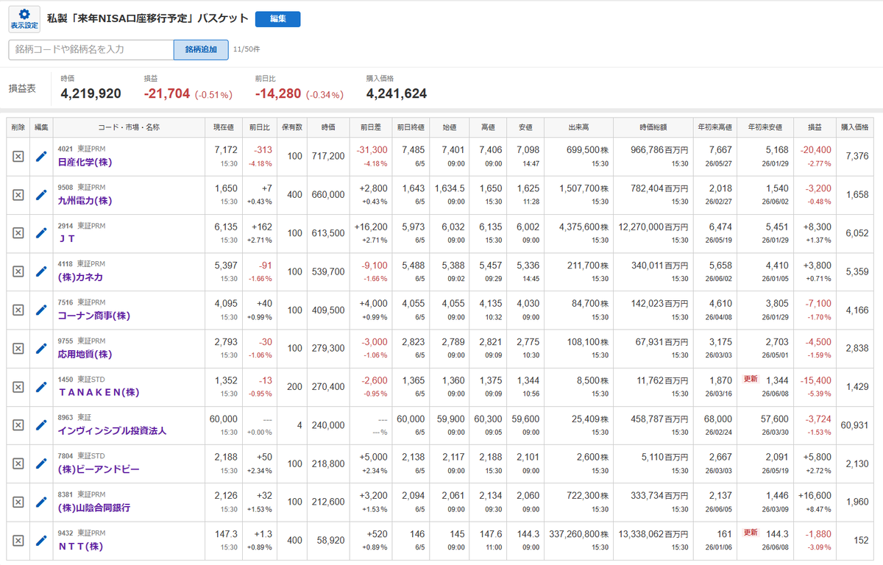This screenshot has width=883, height=565.
Task: Delete the 応用地質(株) row
Action: (18, 349)
